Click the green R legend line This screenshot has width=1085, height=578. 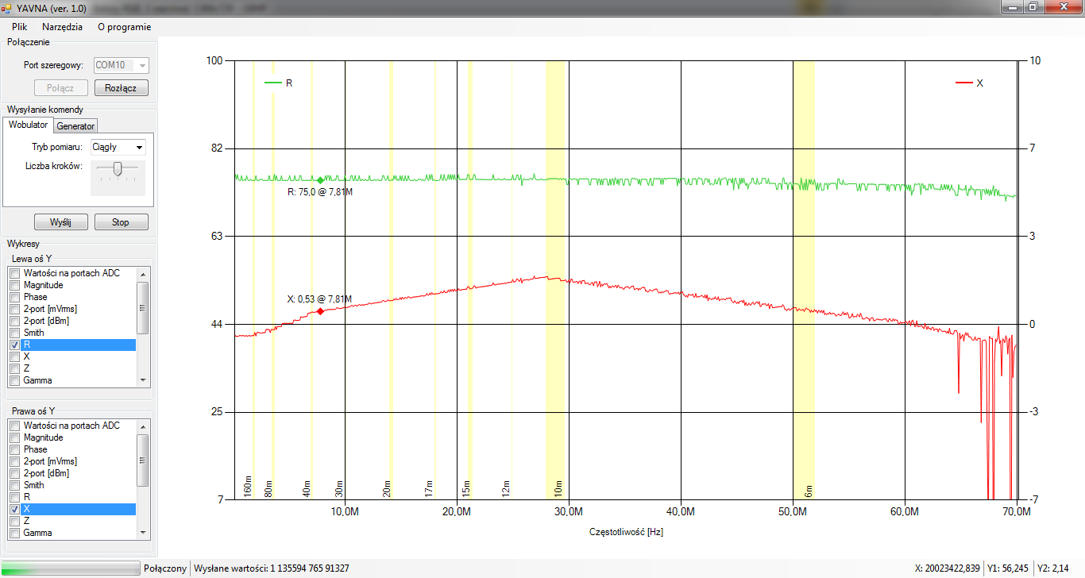[x=272, y=83]
